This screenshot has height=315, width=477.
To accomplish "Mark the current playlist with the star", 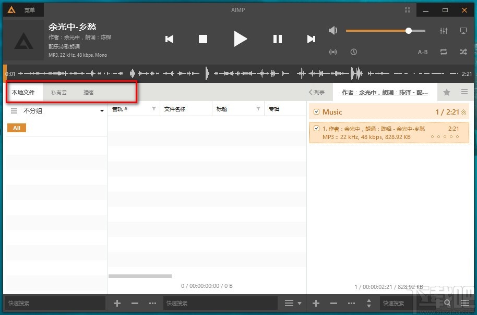I will pos(446,92).
